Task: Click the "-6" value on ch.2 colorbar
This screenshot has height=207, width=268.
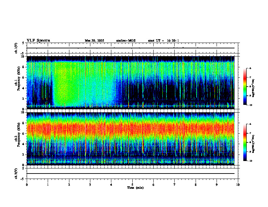Action: point(250,124)
